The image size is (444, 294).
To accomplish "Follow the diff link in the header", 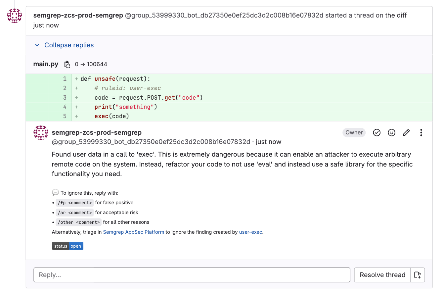I will pyautogui.click(x=396, y=15).
